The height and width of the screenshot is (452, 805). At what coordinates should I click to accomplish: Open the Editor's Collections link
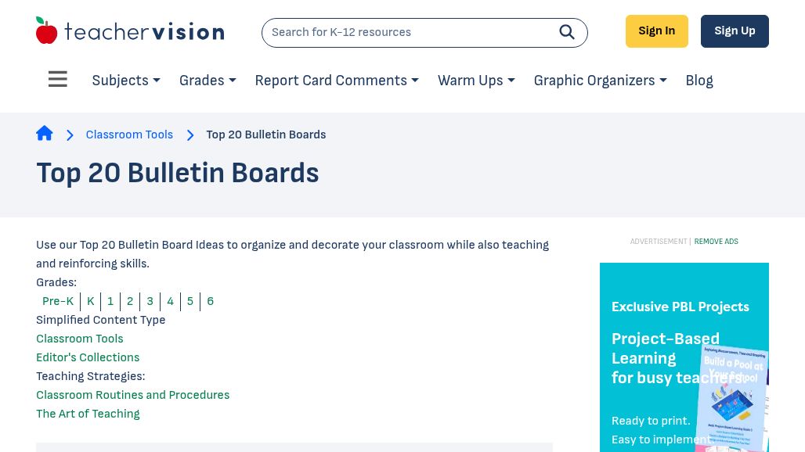click(88, 357)
